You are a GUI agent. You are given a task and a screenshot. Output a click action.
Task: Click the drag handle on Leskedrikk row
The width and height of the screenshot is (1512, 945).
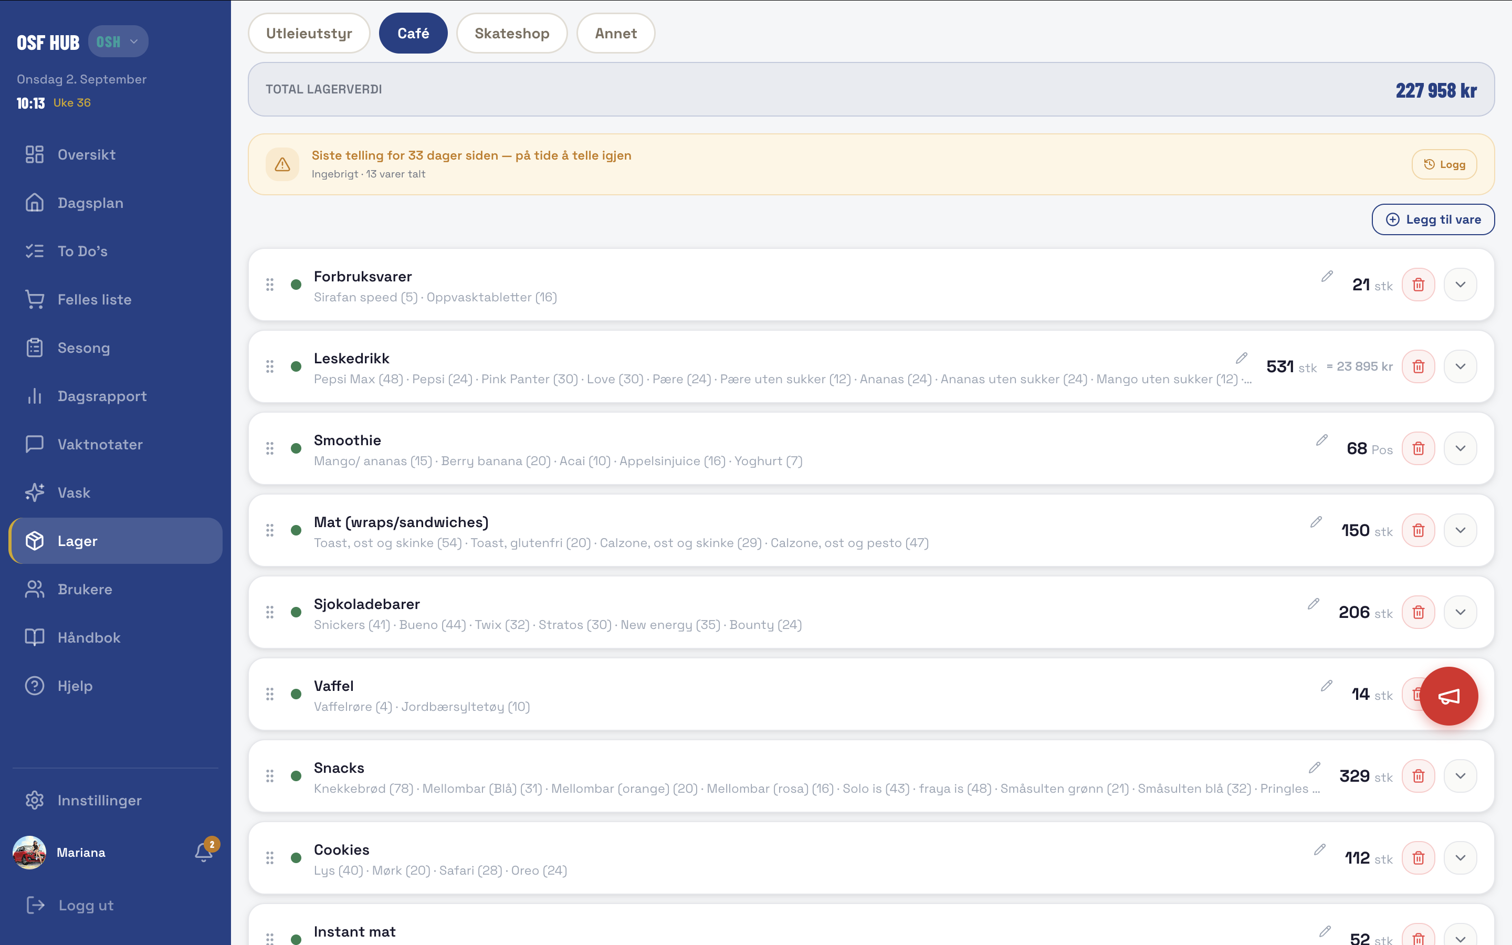[270, 366]
